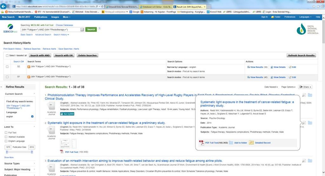The width and height of the screenshot is (325, 176).
Task: Click Delete Searches button
Action: click(88, 55)
